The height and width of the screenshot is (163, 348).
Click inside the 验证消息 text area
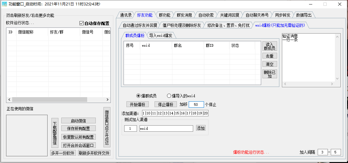tap(308, 57)
